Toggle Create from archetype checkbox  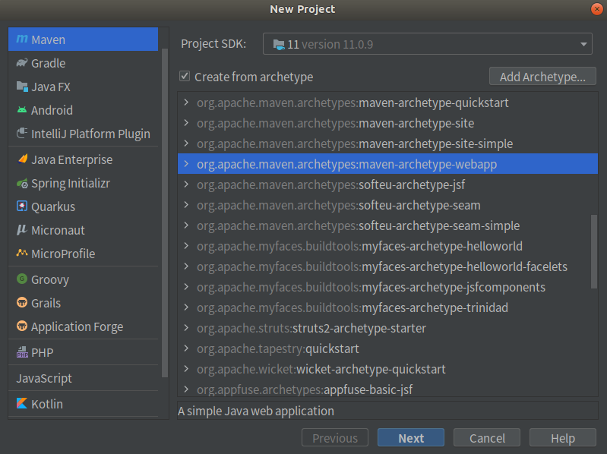(x=185, y=76)
